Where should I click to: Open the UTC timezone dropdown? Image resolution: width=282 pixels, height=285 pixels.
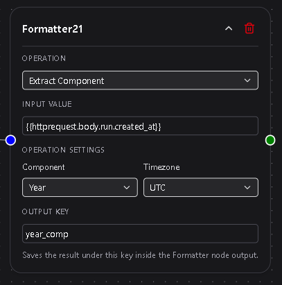coord(201,187)
